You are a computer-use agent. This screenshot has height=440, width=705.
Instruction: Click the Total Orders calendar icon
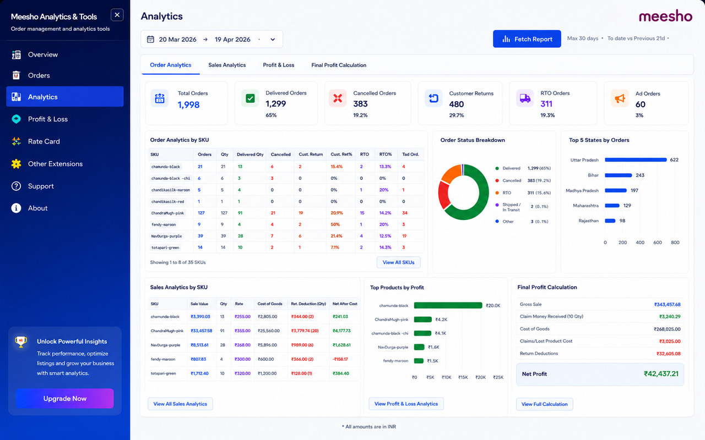(160, 99)
